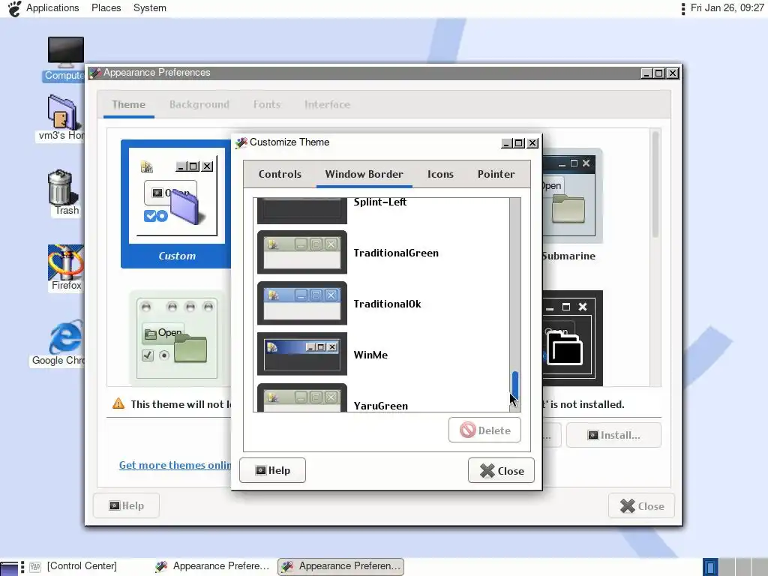
Task: Click the Customize Theme title bar icon
Action: click(241, 142)
